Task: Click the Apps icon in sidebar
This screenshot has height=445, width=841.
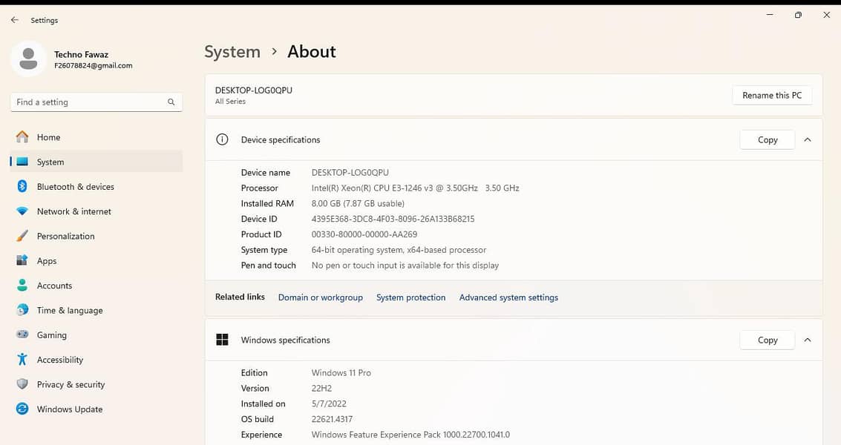Action: [x=22, y=260]
